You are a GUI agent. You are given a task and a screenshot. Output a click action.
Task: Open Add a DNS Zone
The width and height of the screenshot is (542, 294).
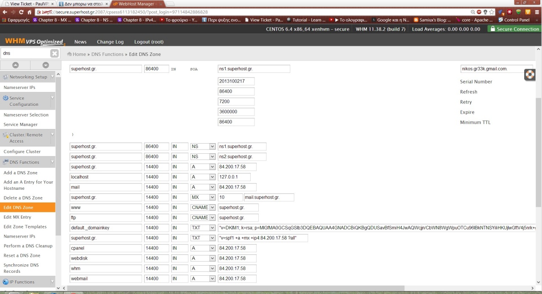[20, 172]
